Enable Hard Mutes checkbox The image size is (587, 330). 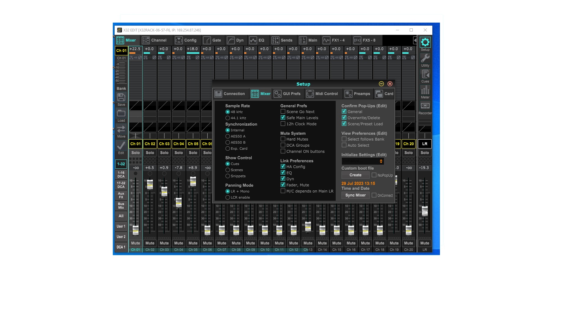[x=283, y=139]
